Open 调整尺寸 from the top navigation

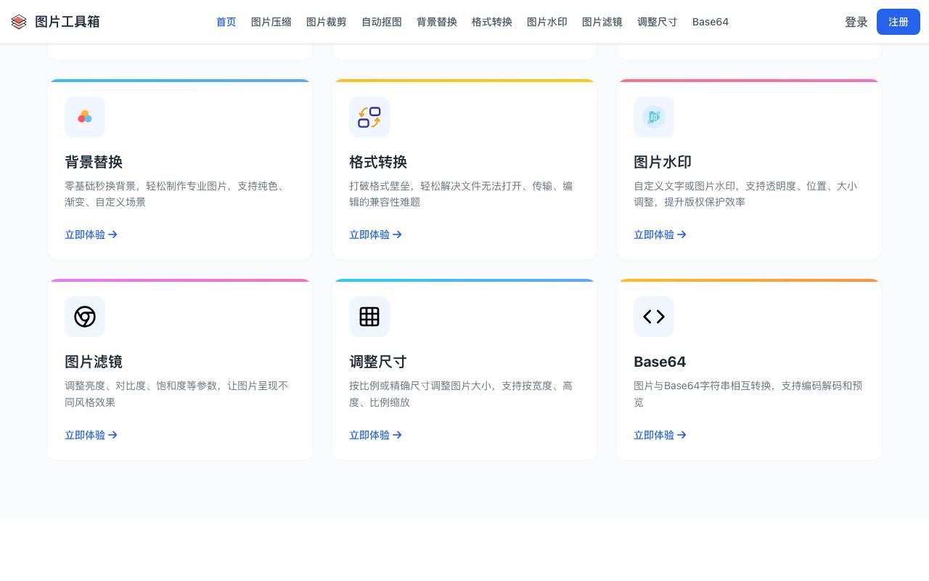[x=658, y=22]
